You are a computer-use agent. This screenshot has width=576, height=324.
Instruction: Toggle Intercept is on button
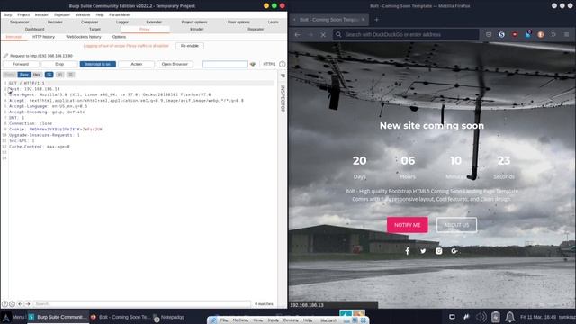[x=98, y=64]
